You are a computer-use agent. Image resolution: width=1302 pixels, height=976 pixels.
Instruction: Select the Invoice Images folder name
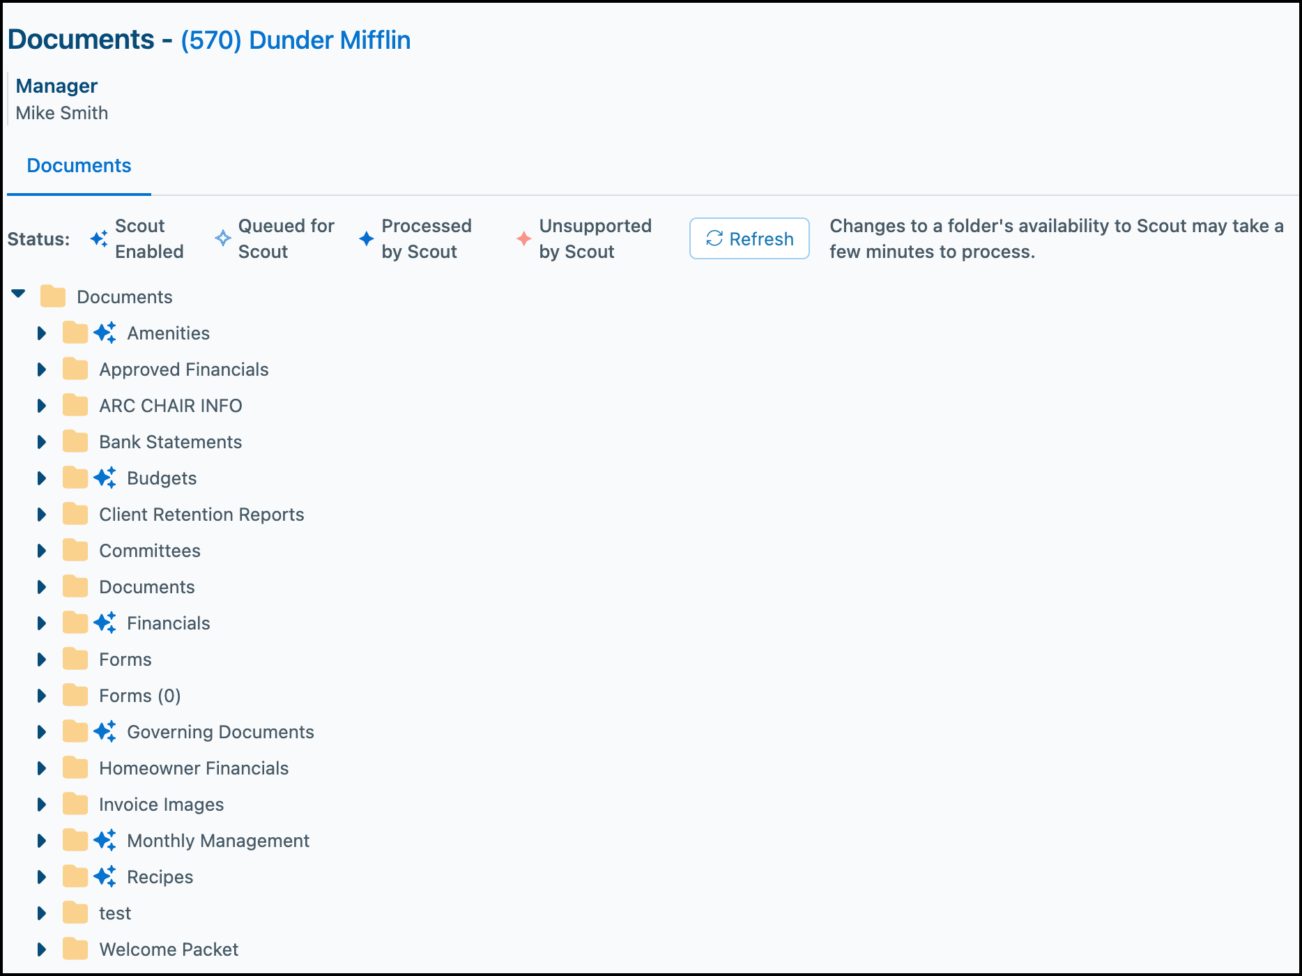pyautogui.click(x=162, y=805)
